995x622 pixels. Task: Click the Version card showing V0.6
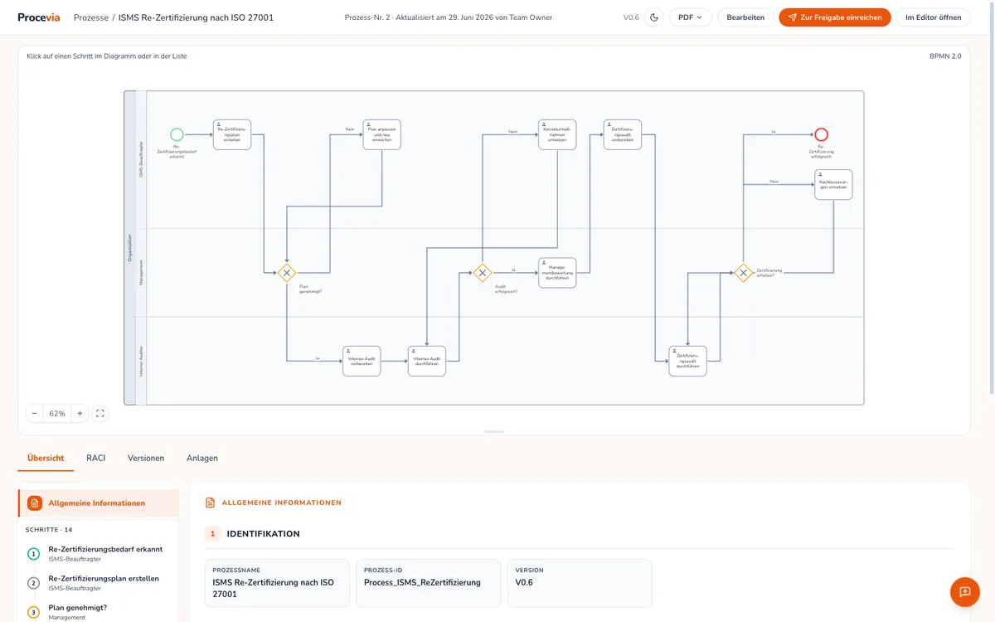coord(580,583)
